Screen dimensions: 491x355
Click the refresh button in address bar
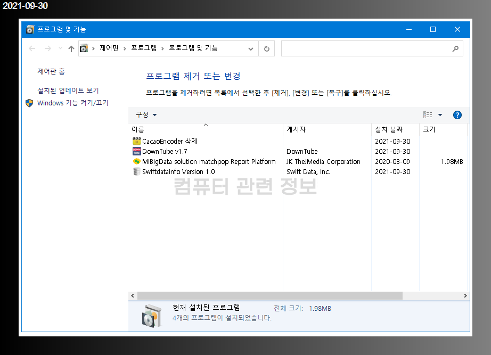point(266,48)
